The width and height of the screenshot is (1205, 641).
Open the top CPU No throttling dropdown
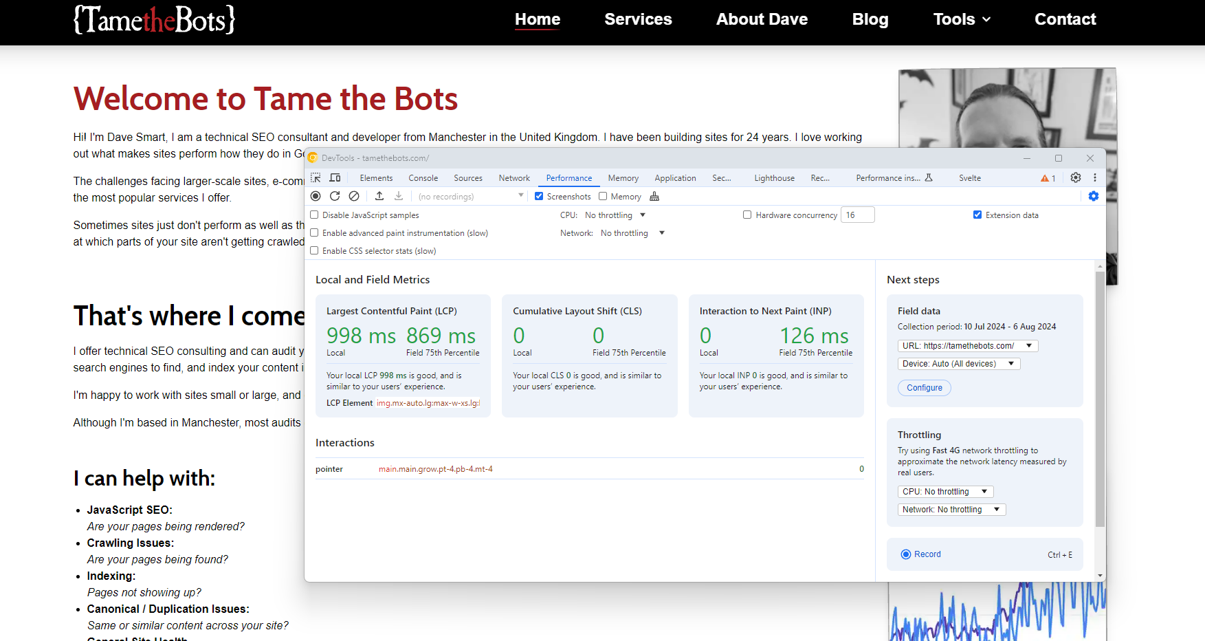coord(615,215)
